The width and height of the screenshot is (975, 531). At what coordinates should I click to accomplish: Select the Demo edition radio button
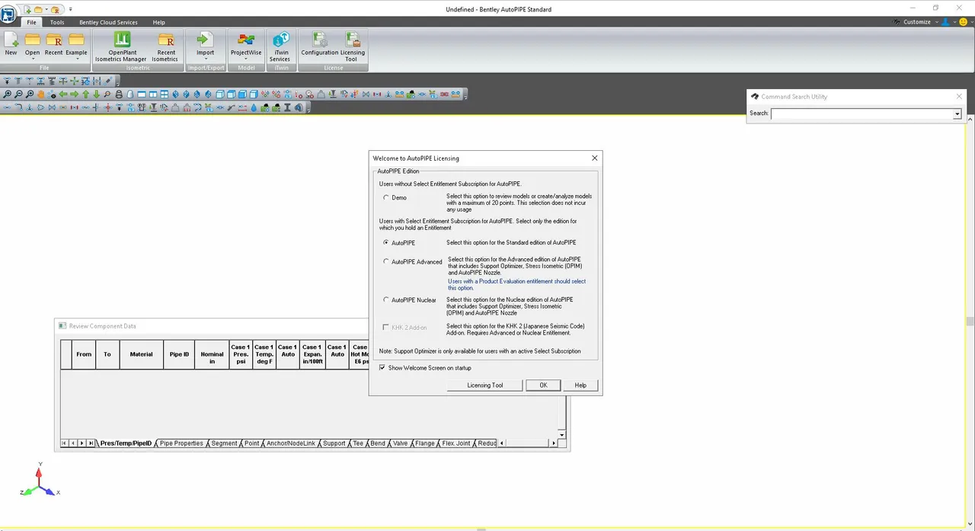pyautogui.click(x=386, y=197)
